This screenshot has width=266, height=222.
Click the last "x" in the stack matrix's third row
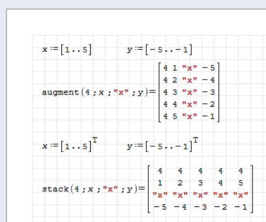point(241,195)
